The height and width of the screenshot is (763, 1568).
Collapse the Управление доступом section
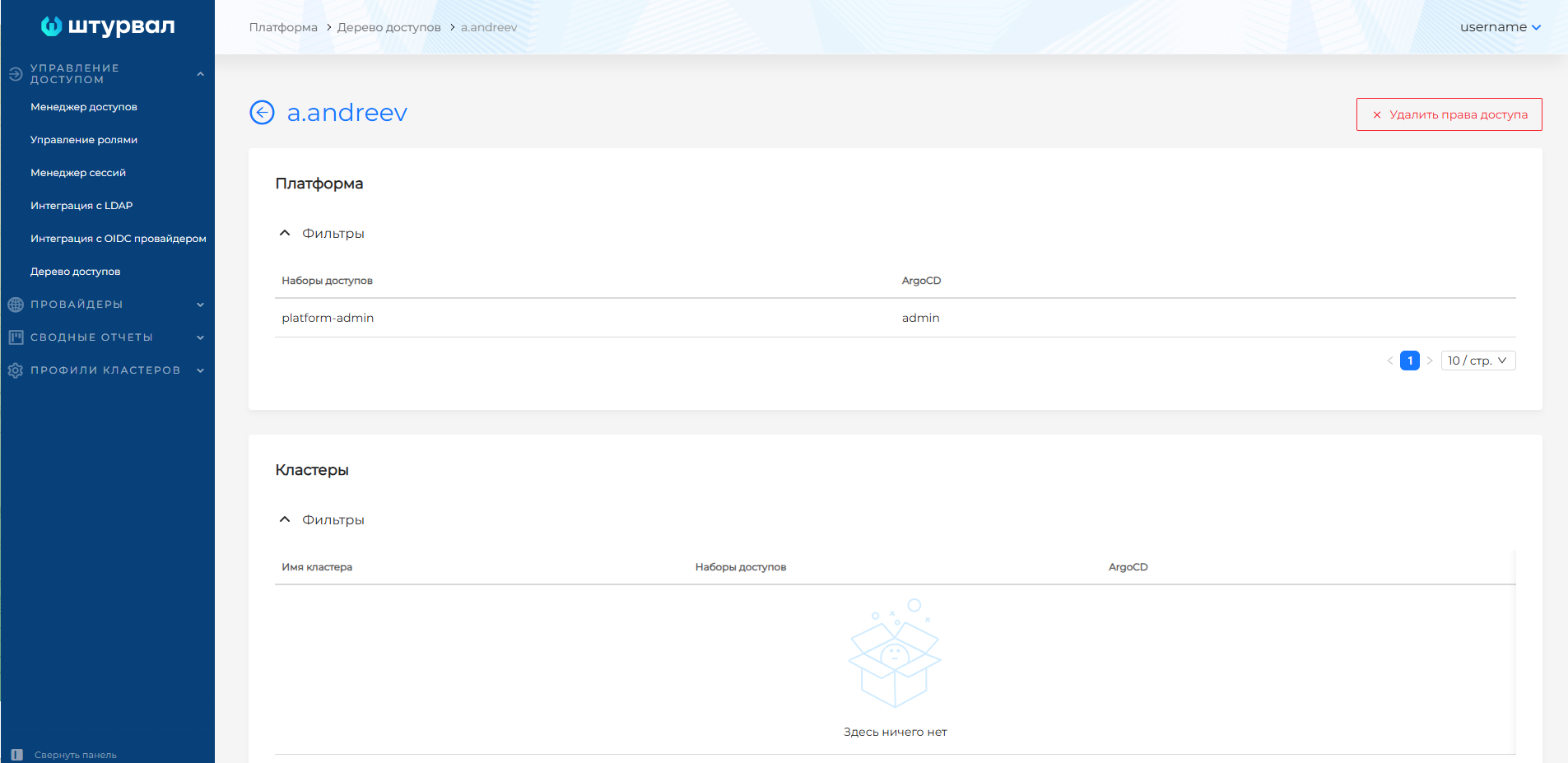pos(200,74)
